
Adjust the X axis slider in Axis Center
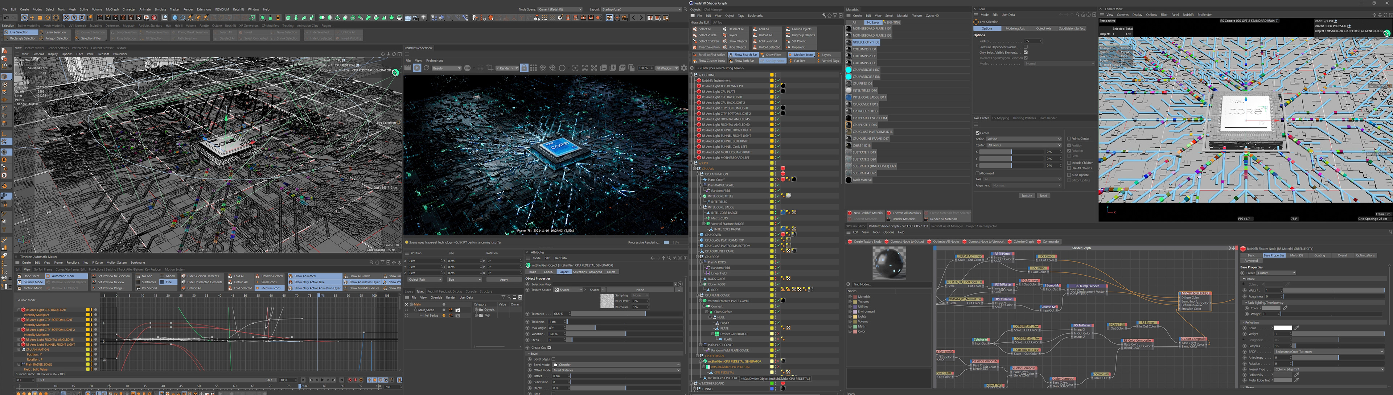[x=1011, y=152]
